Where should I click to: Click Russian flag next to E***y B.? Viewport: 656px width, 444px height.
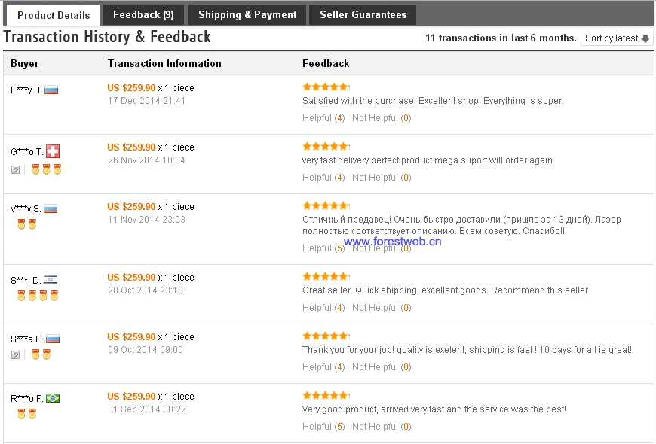click(x=51, y=90)
